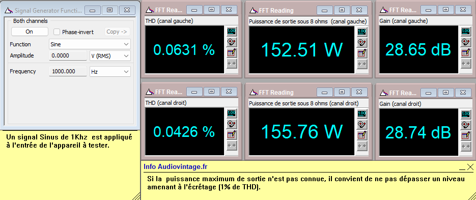
Task: Toggle the generator On button
Action: click(30, 32)
